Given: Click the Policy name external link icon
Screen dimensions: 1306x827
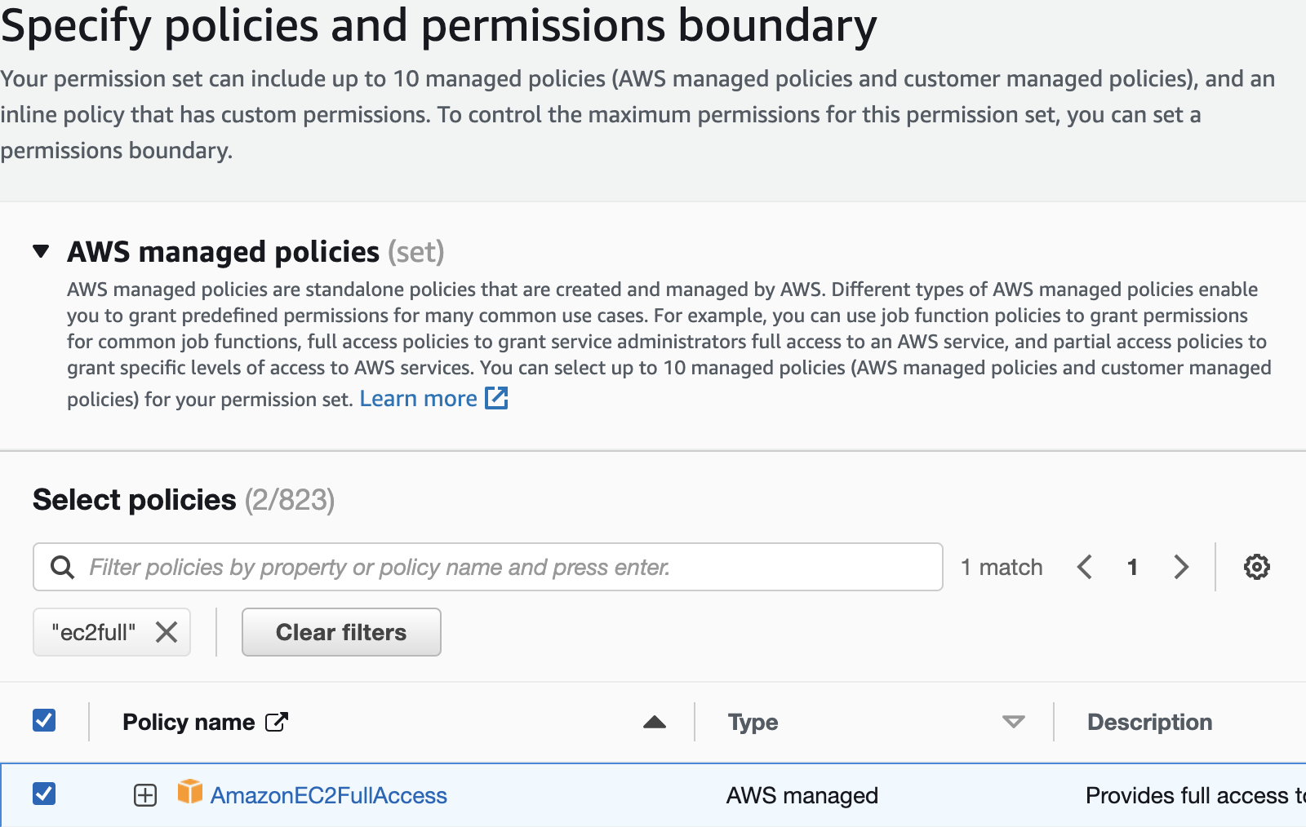Looking at the screenshot, I should coord(277,722).
